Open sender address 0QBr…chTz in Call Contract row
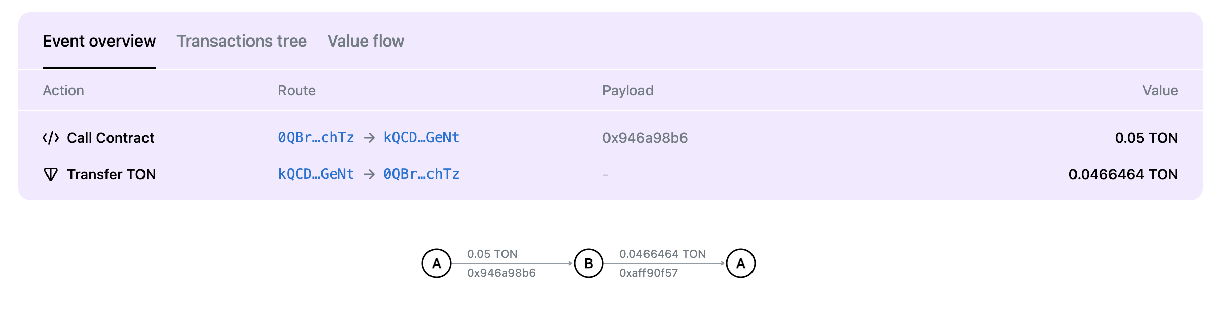This screenshot has height=321, width=1218. coord(316,138)
